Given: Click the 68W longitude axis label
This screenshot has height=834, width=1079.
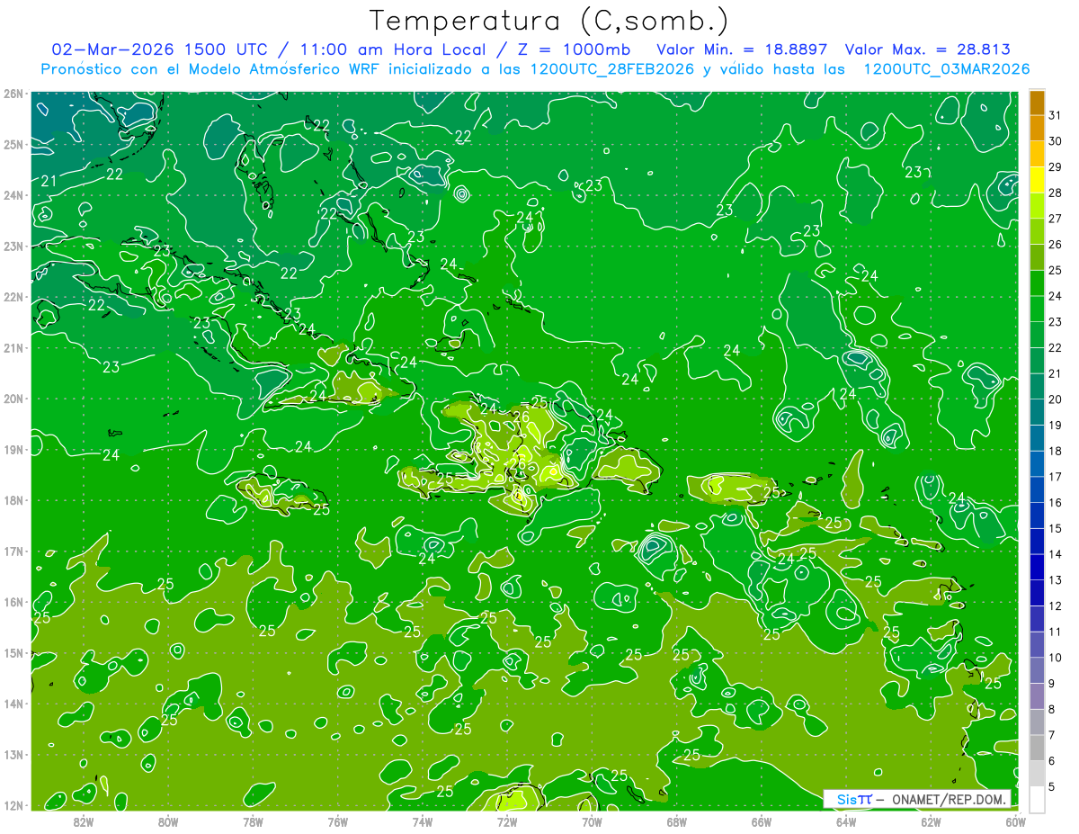Looking at the screenshot, I should click(676, 821).
